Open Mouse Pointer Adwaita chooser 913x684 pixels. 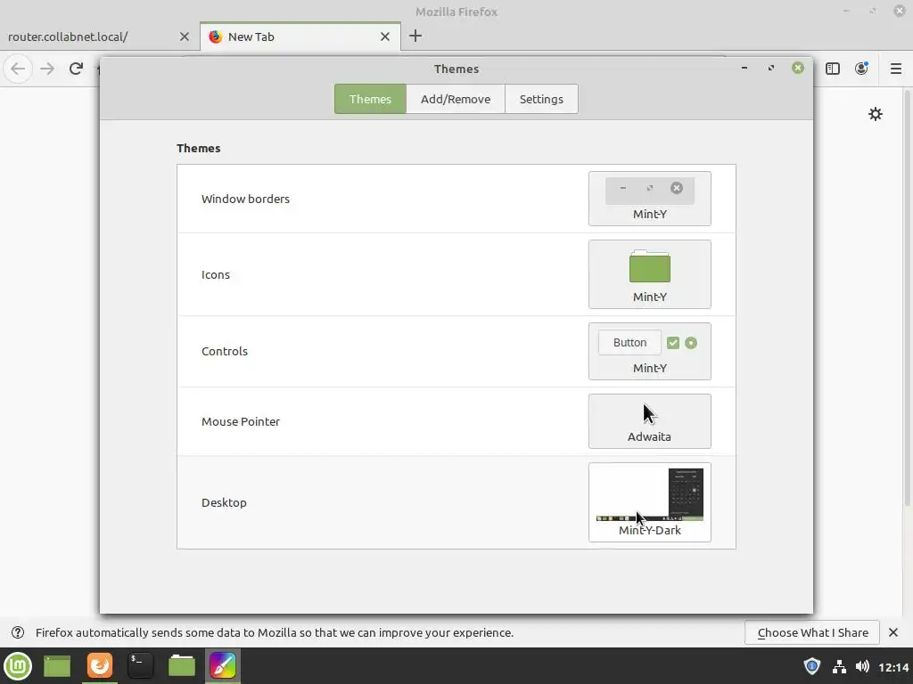point(649,421)
